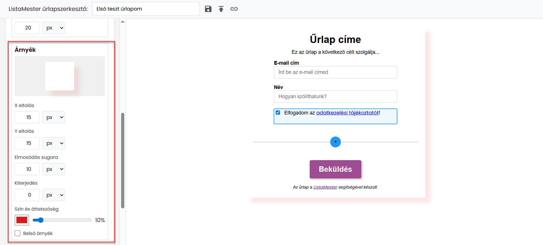Click the red shadow color swatch
This screenshot has height=245, width=543.
click(22, 220)
